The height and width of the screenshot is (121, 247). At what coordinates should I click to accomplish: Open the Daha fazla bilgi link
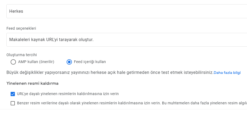coord(227,73)
